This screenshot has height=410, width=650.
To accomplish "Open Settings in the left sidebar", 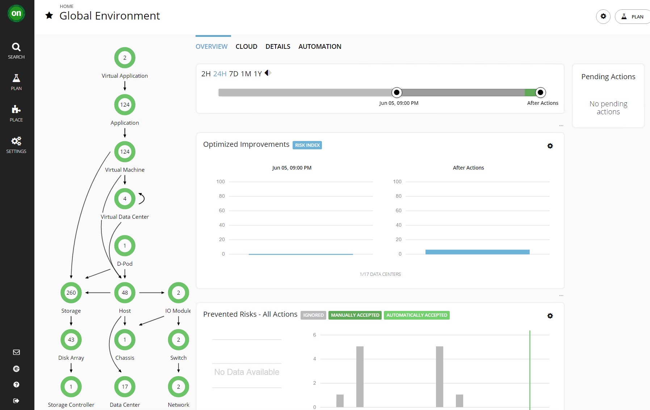I will click(16, 145).
